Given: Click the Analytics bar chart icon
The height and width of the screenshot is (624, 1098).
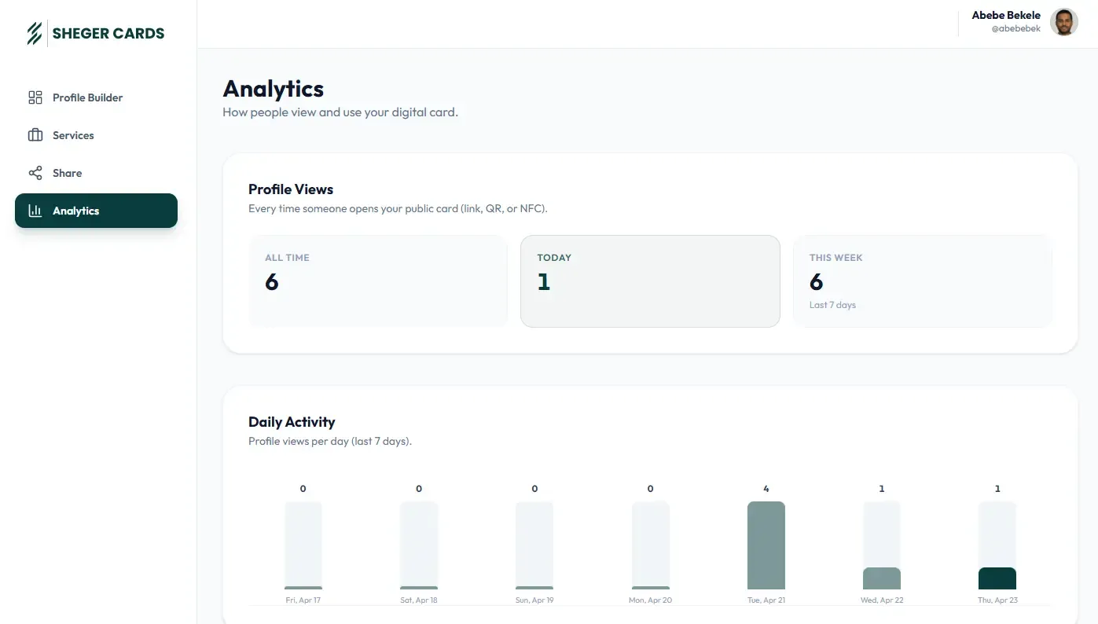Looking at the screenshot, I should (x=35, y=211).
